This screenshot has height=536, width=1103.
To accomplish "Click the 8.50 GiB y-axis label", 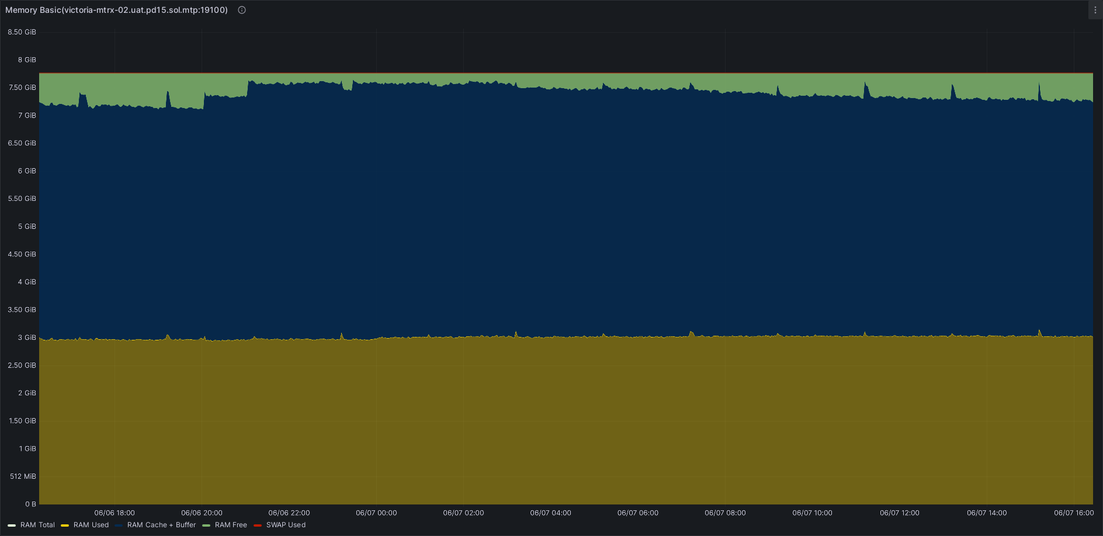I will pyautogui.click(x=22, y=32).
